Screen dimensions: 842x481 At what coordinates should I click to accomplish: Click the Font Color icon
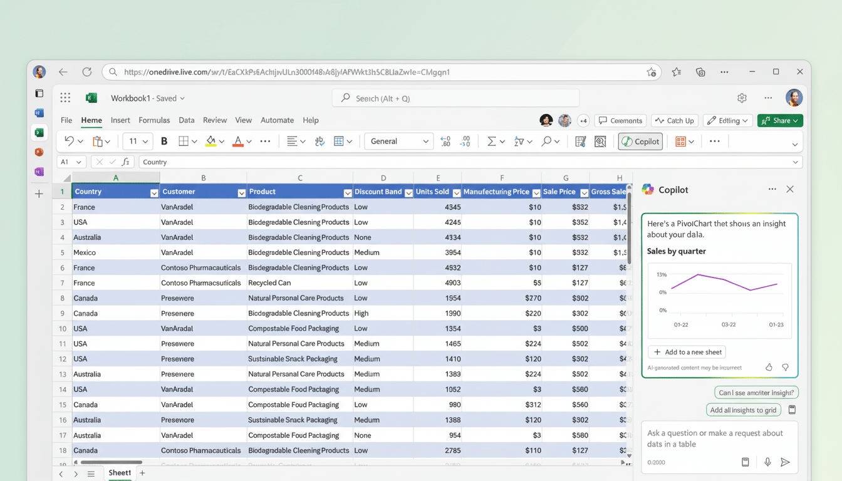(x=239, y=141)
